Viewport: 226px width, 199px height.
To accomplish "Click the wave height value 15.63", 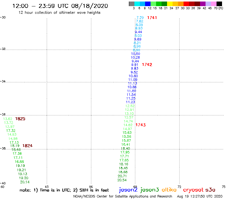I will pyautogui.click(x=127, y=133).
